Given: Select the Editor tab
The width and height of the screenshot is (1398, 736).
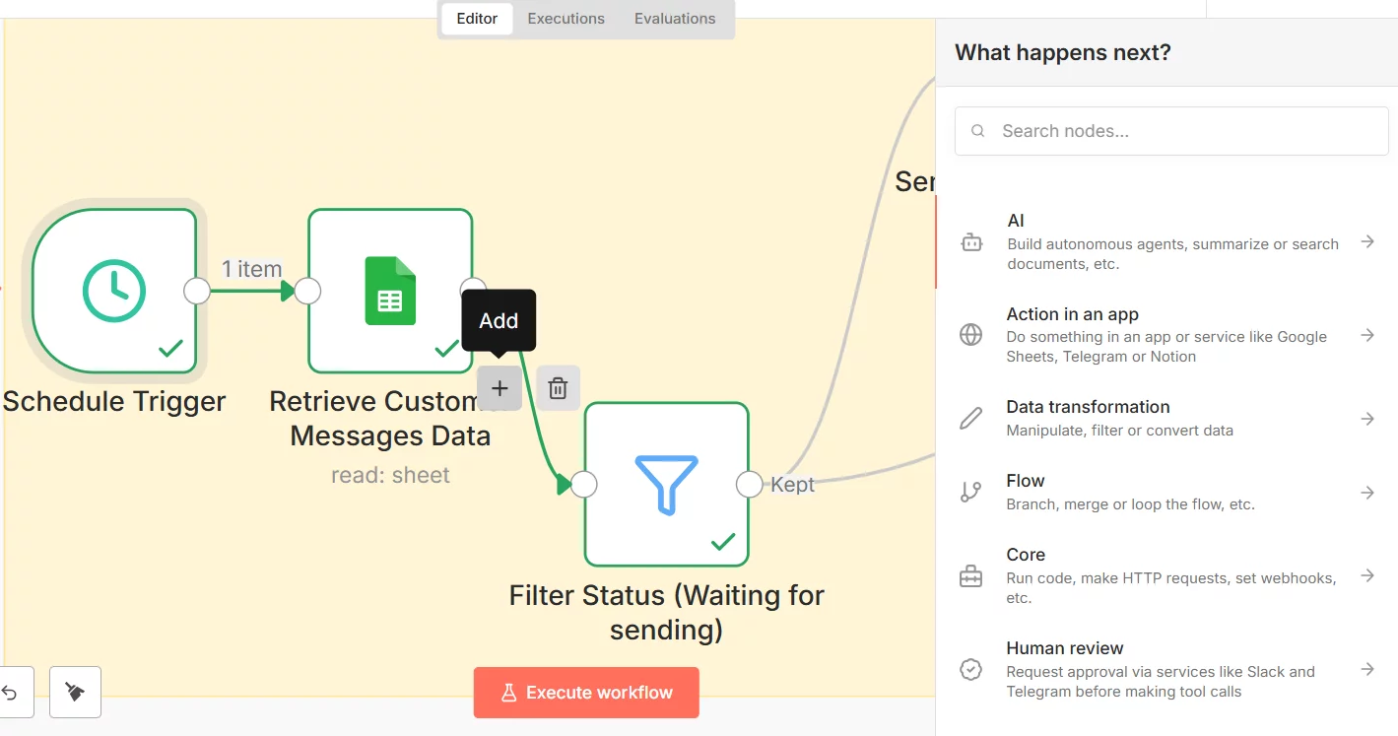Looking at the screenshot, I should coord(477,19).
